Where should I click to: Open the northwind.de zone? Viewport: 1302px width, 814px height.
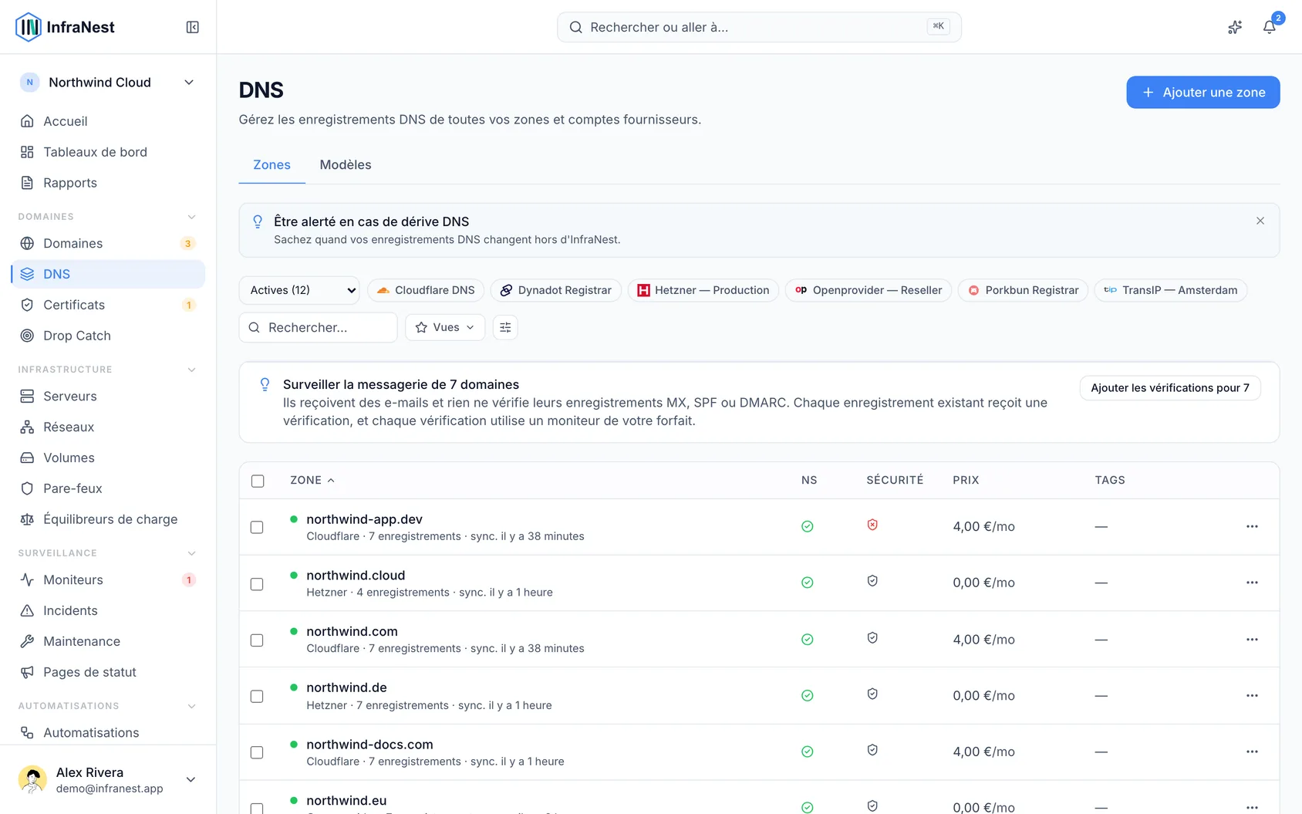click(x=346, y=687)
